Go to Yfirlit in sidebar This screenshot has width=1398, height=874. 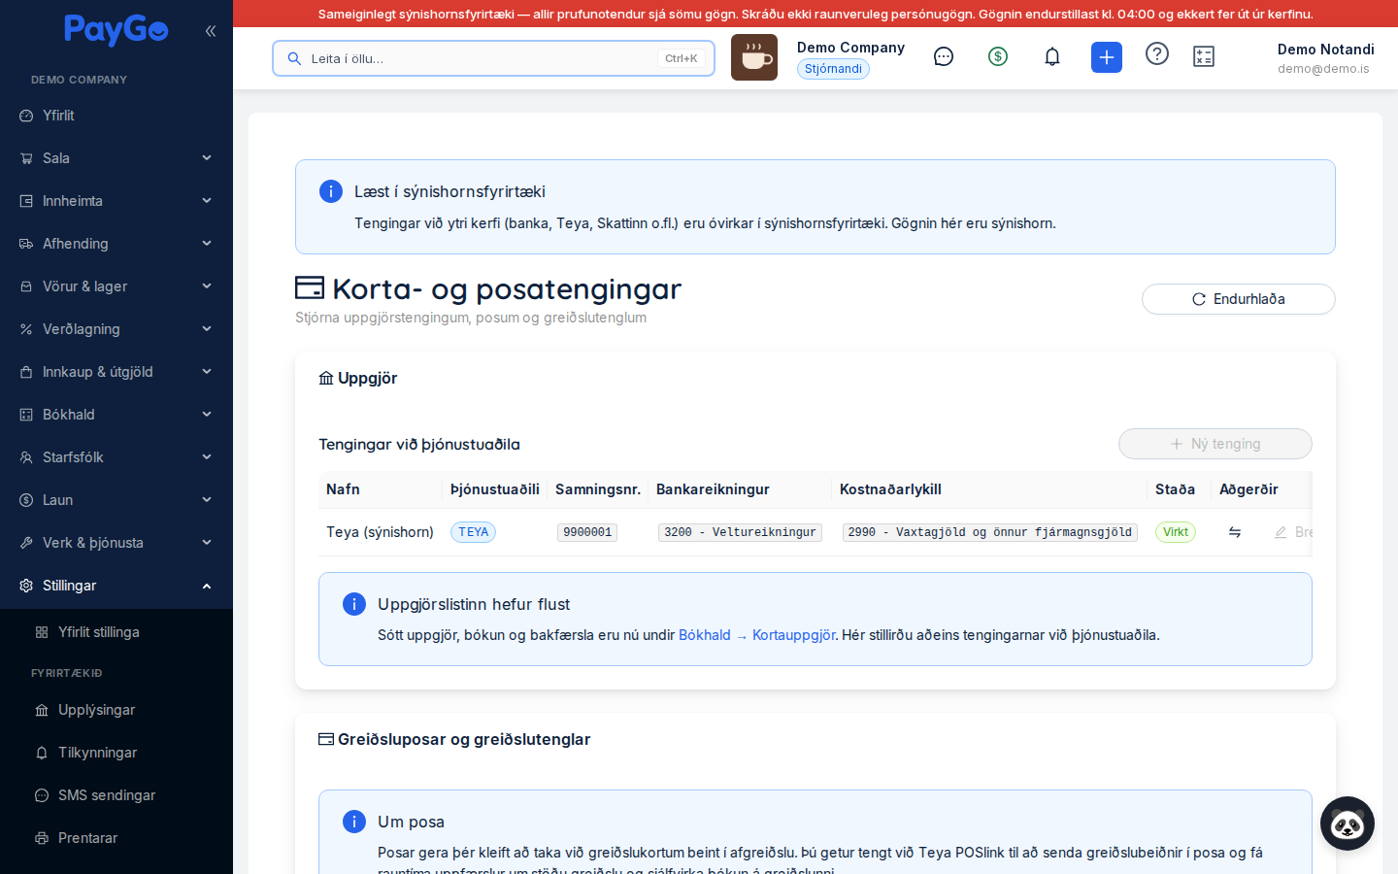[x=116, y=116]
